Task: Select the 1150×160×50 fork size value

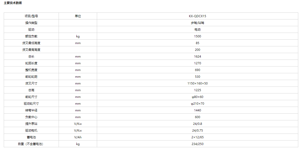Action: click(x=197, y=83)
